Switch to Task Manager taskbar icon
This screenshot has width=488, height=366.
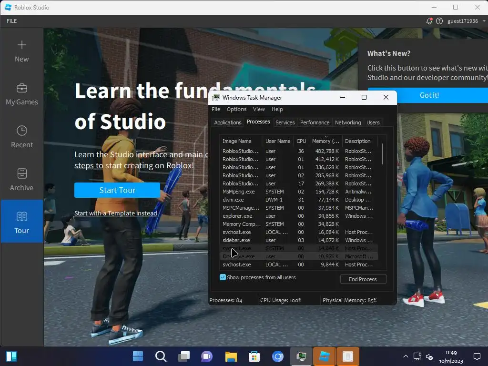pos(301,356)
